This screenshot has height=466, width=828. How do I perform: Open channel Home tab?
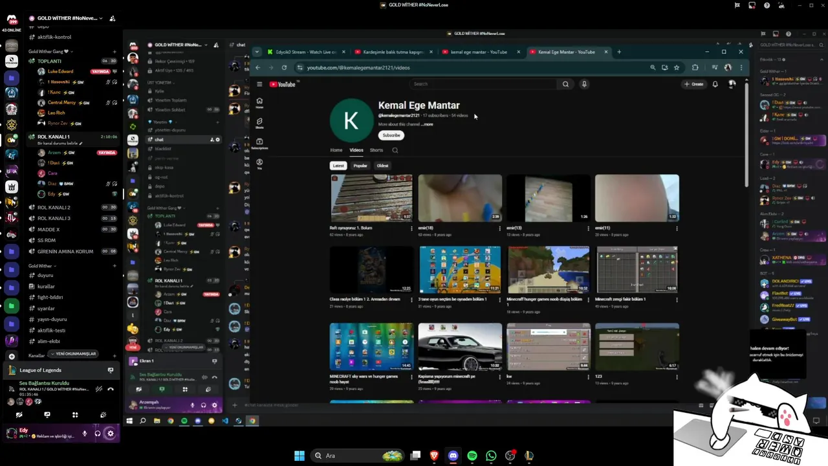[336, 150]
